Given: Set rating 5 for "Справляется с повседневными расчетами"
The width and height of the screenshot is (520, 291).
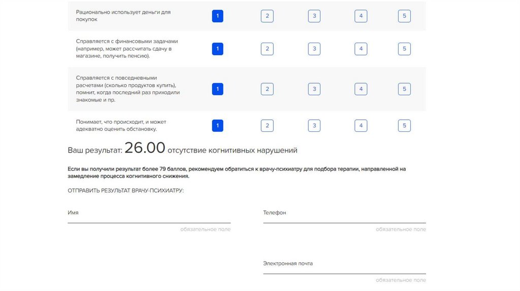Looking at the screenshot, I should pyautogui.click(x=404, y=89).
